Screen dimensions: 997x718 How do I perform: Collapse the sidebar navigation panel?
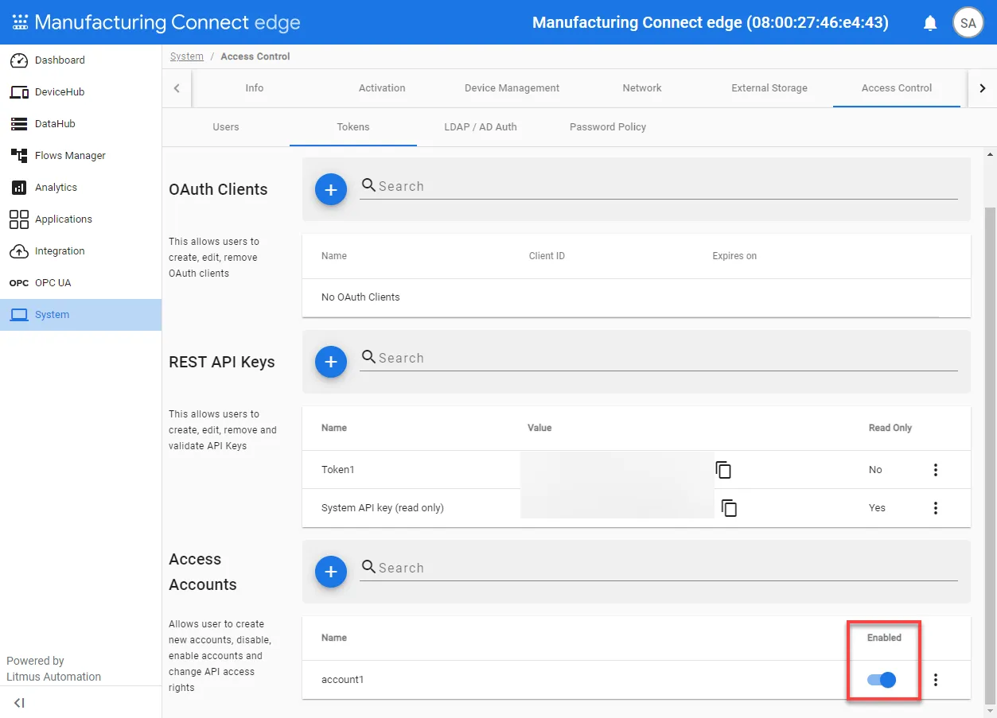click(x=19, y=703)
